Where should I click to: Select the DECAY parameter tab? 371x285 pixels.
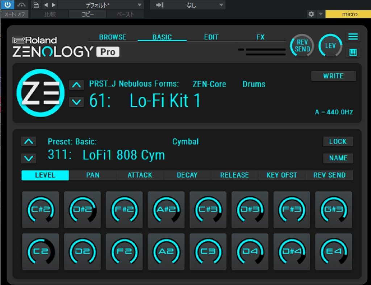pos(187,175)
